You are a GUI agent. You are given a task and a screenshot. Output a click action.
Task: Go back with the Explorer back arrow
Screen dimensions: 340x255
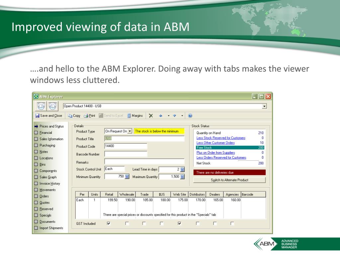tap(41, 106)
